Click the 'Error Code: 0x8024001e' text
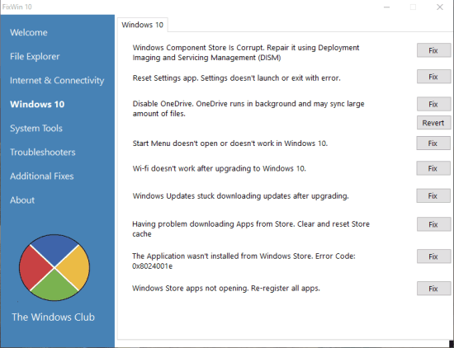Viewport: 454px width, 348px height. tap(244, 261)
